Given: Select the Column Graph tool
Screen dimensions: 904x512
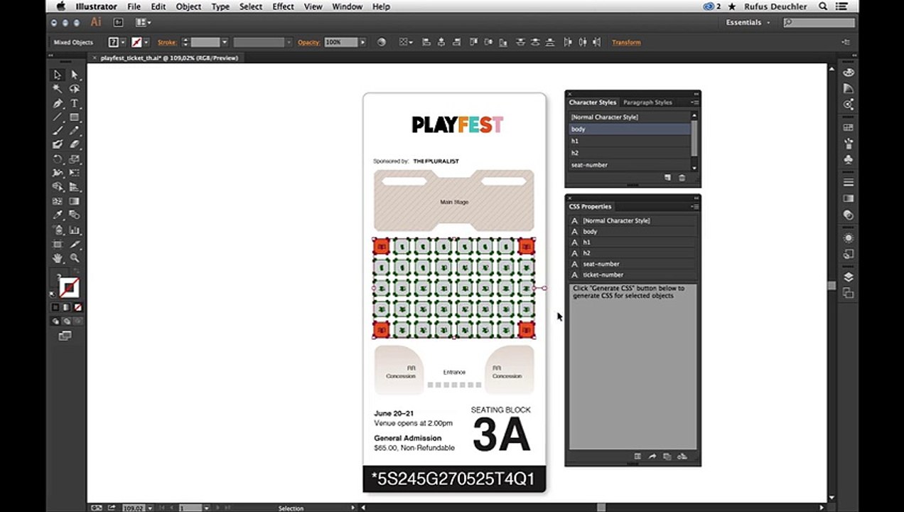Looking at the screenshot, I should tap(75, 230).
